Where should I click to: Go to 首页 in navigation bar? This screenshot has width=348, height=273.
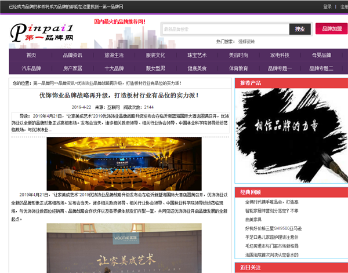point(31,55)
